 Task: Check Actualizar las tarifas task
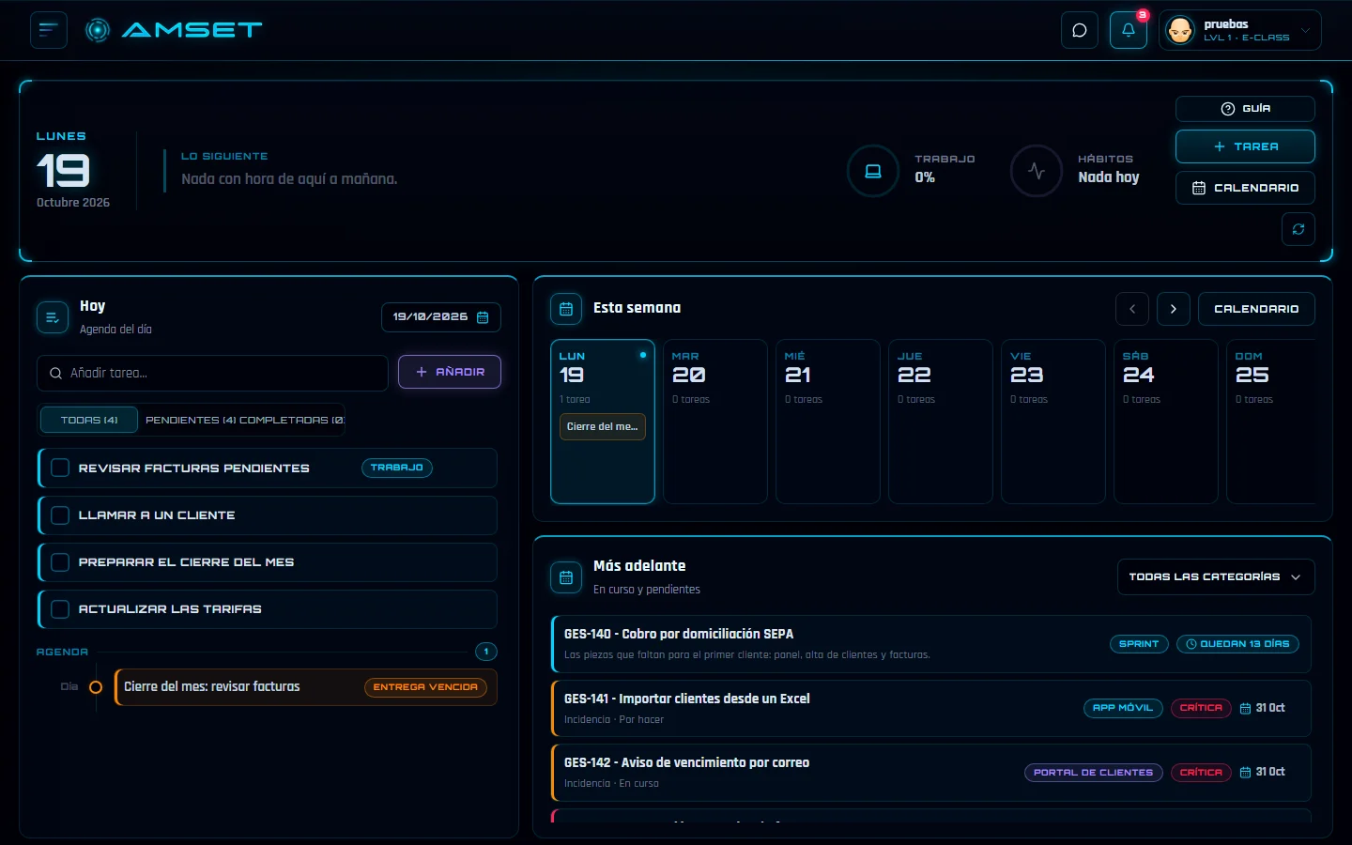(x=60, y=609)
